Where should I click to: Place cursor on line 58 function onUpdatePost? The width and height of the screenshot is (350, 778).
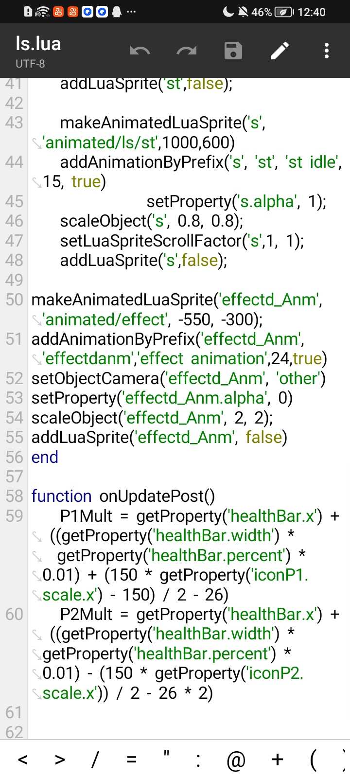click(123, 496)
